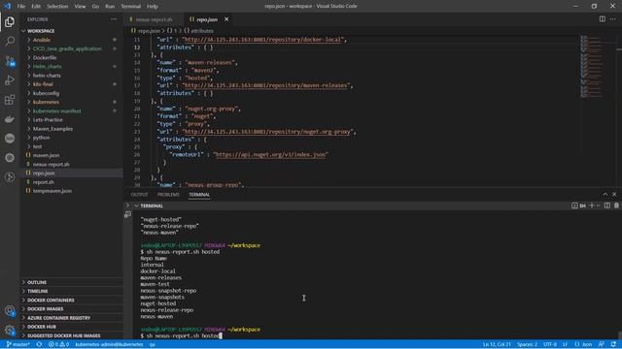Viewport: 622px width, 349px height.
Task: Click synchronize changes icon in status bar
Action: [39, 344]
